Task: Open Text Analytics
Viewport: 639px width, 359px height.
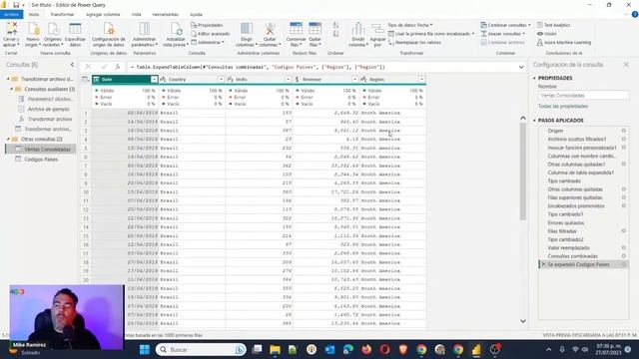Action: click(x=554, y=25)
